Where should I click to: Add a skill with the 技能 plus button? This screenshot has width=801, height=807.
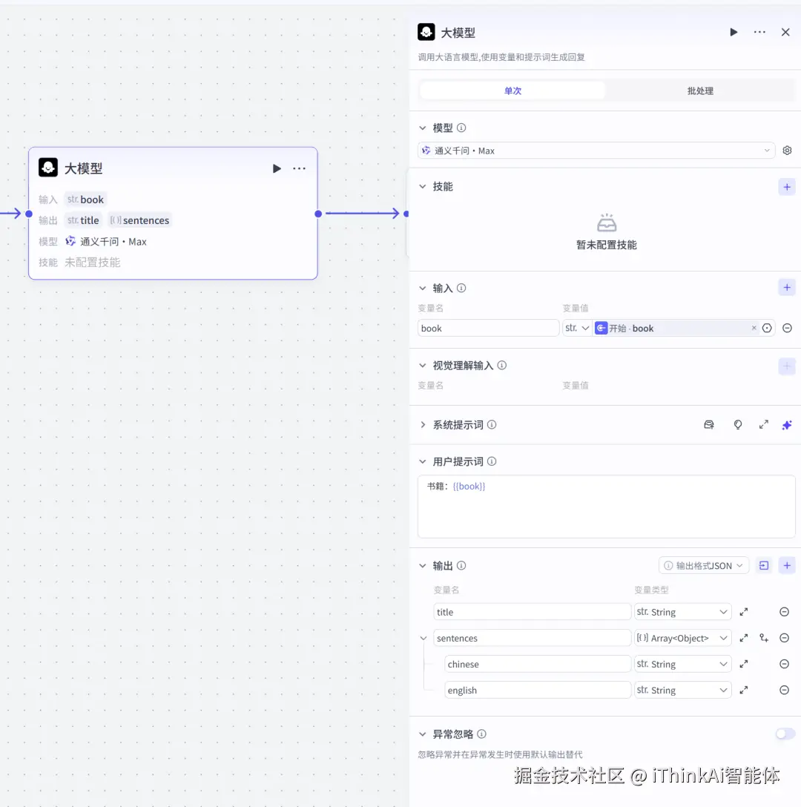787,186
